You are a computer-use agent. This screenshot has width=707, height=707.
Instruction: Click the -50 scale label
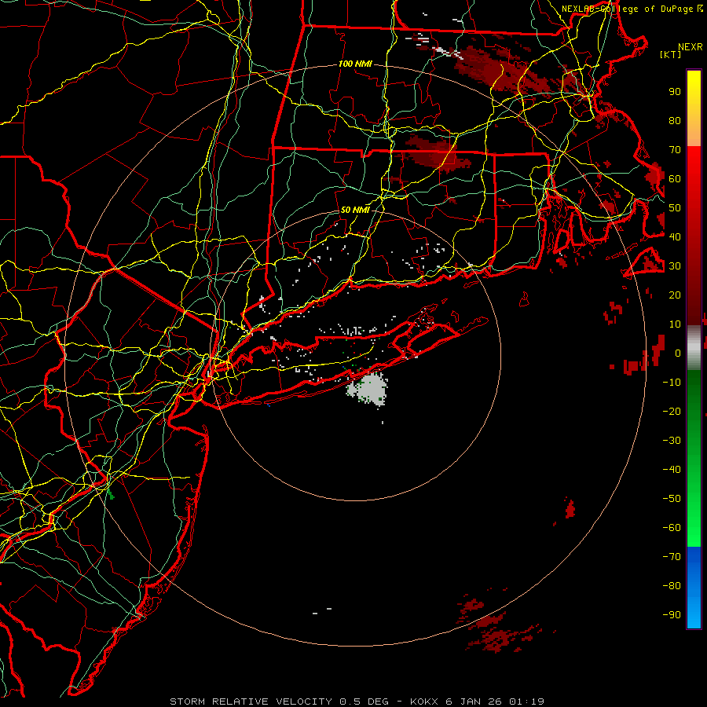click(672, 499)
